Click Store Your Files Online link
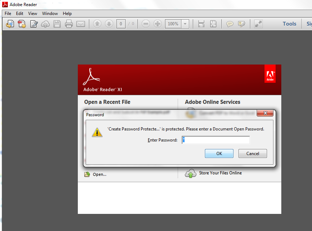Viewport: 312px width, 231px height. coord(221,173)
